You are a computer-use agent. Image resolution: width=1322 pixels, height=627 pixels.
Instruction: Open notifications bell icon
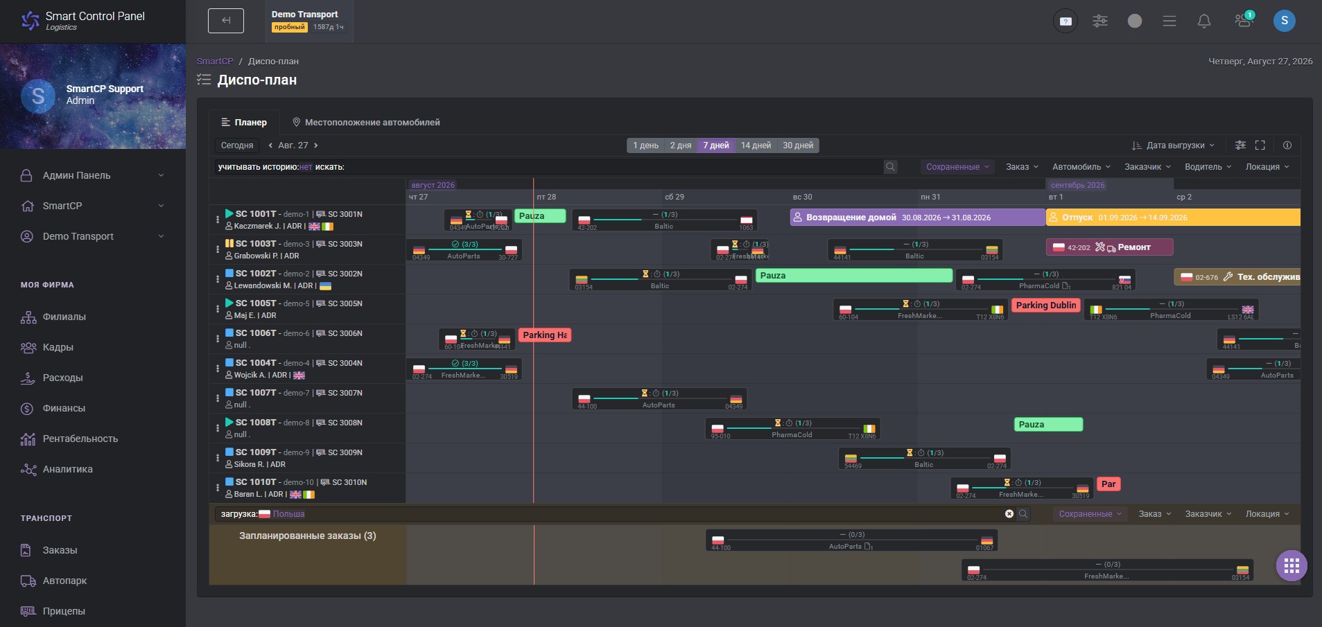[x=1204, y=21]
